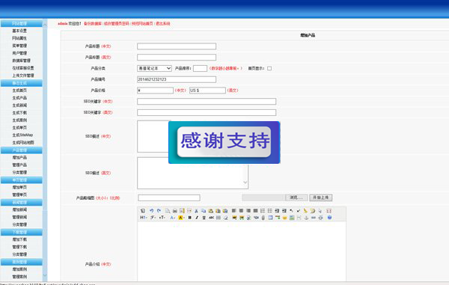
Task: Click the 产品标题 (中文) input field
Action: [177, 46]
